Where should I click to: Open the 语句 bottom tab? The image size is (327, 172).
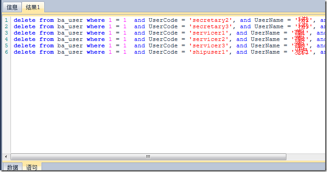pos(32,167)
